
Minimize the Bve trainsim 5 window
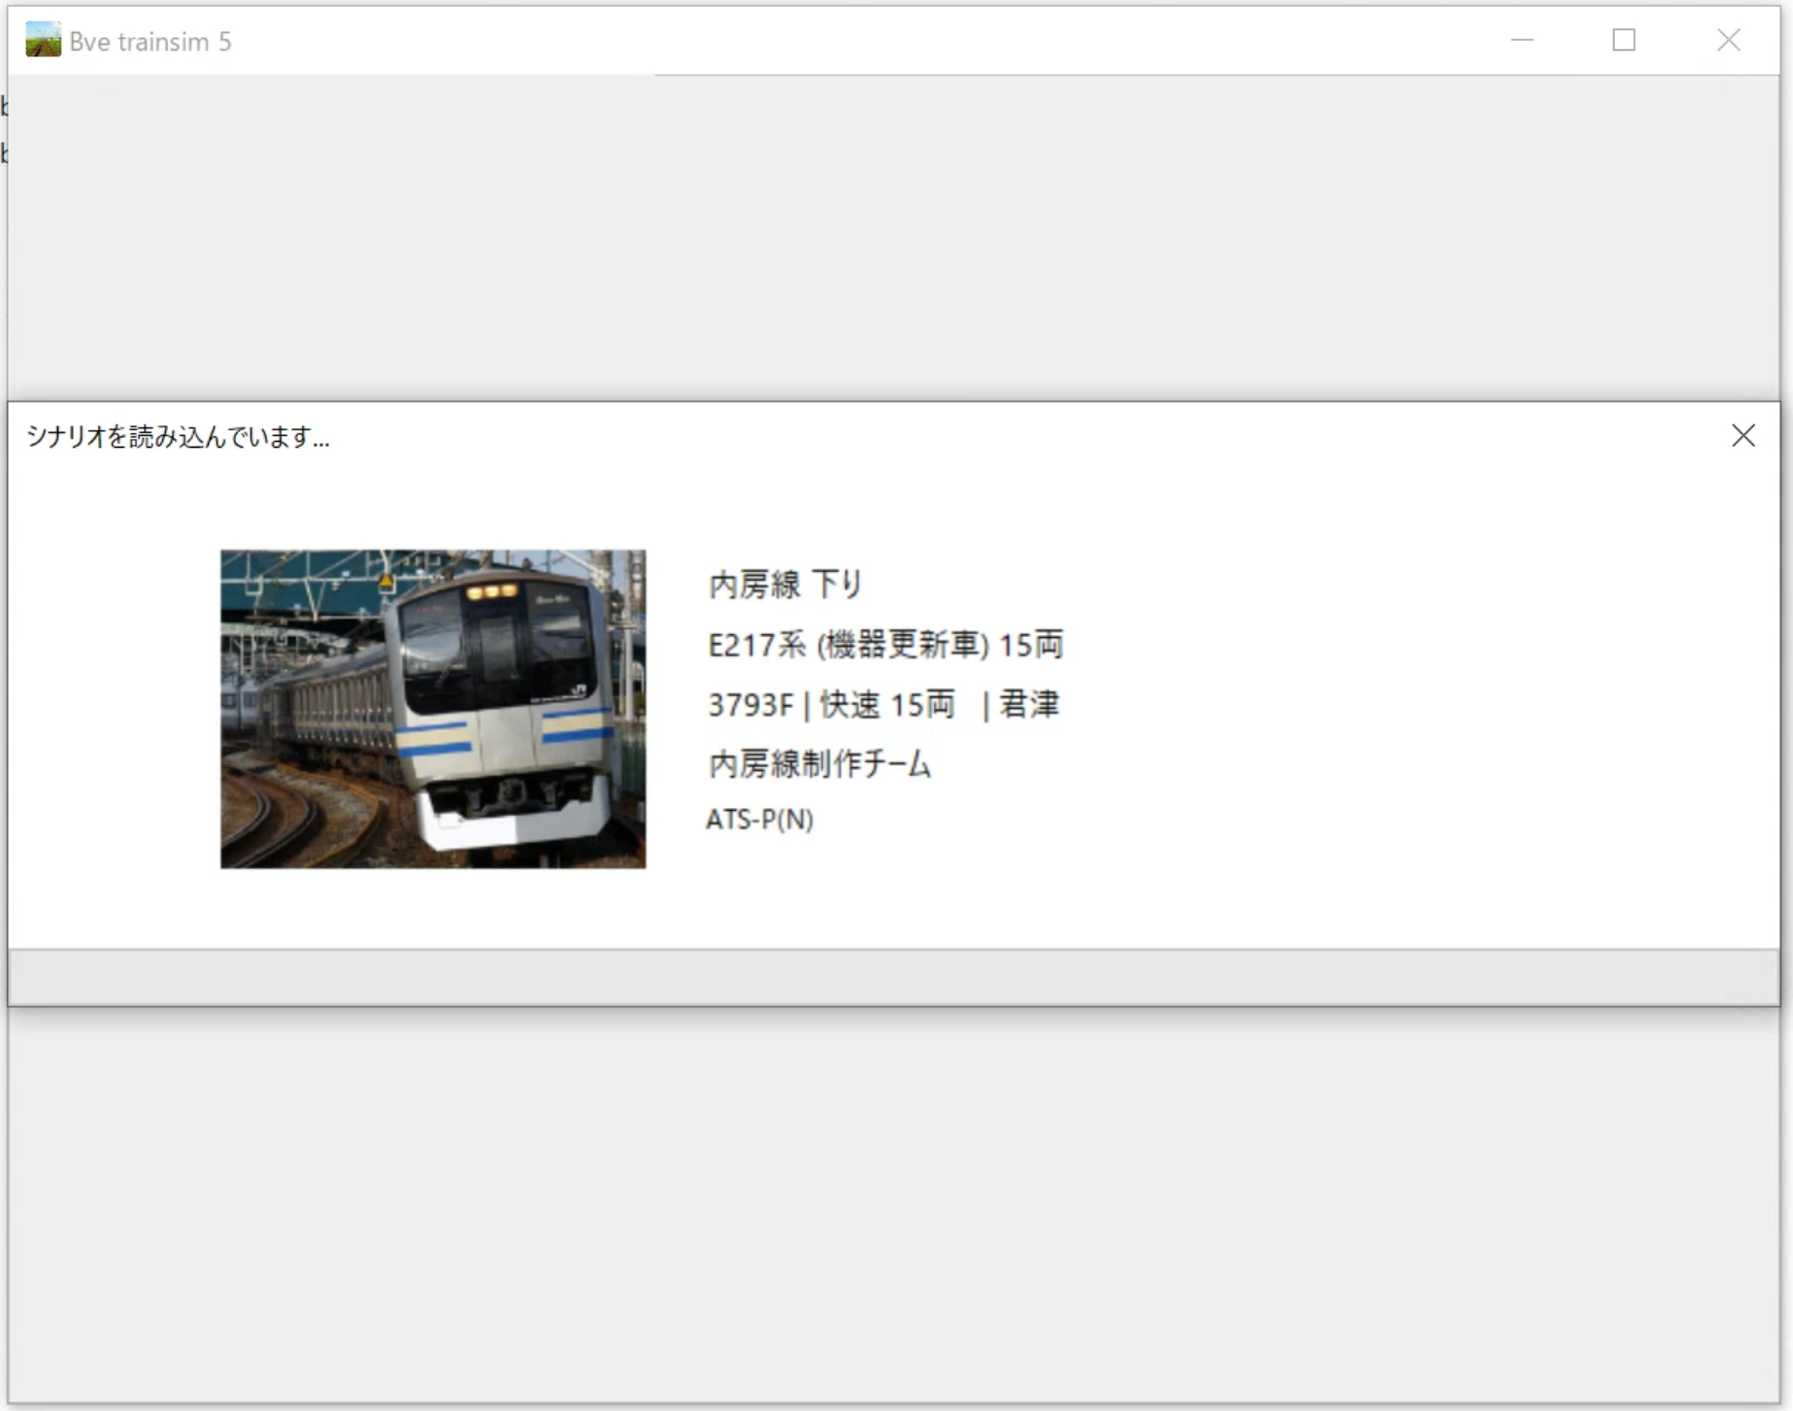click(x=1521, y=41)
